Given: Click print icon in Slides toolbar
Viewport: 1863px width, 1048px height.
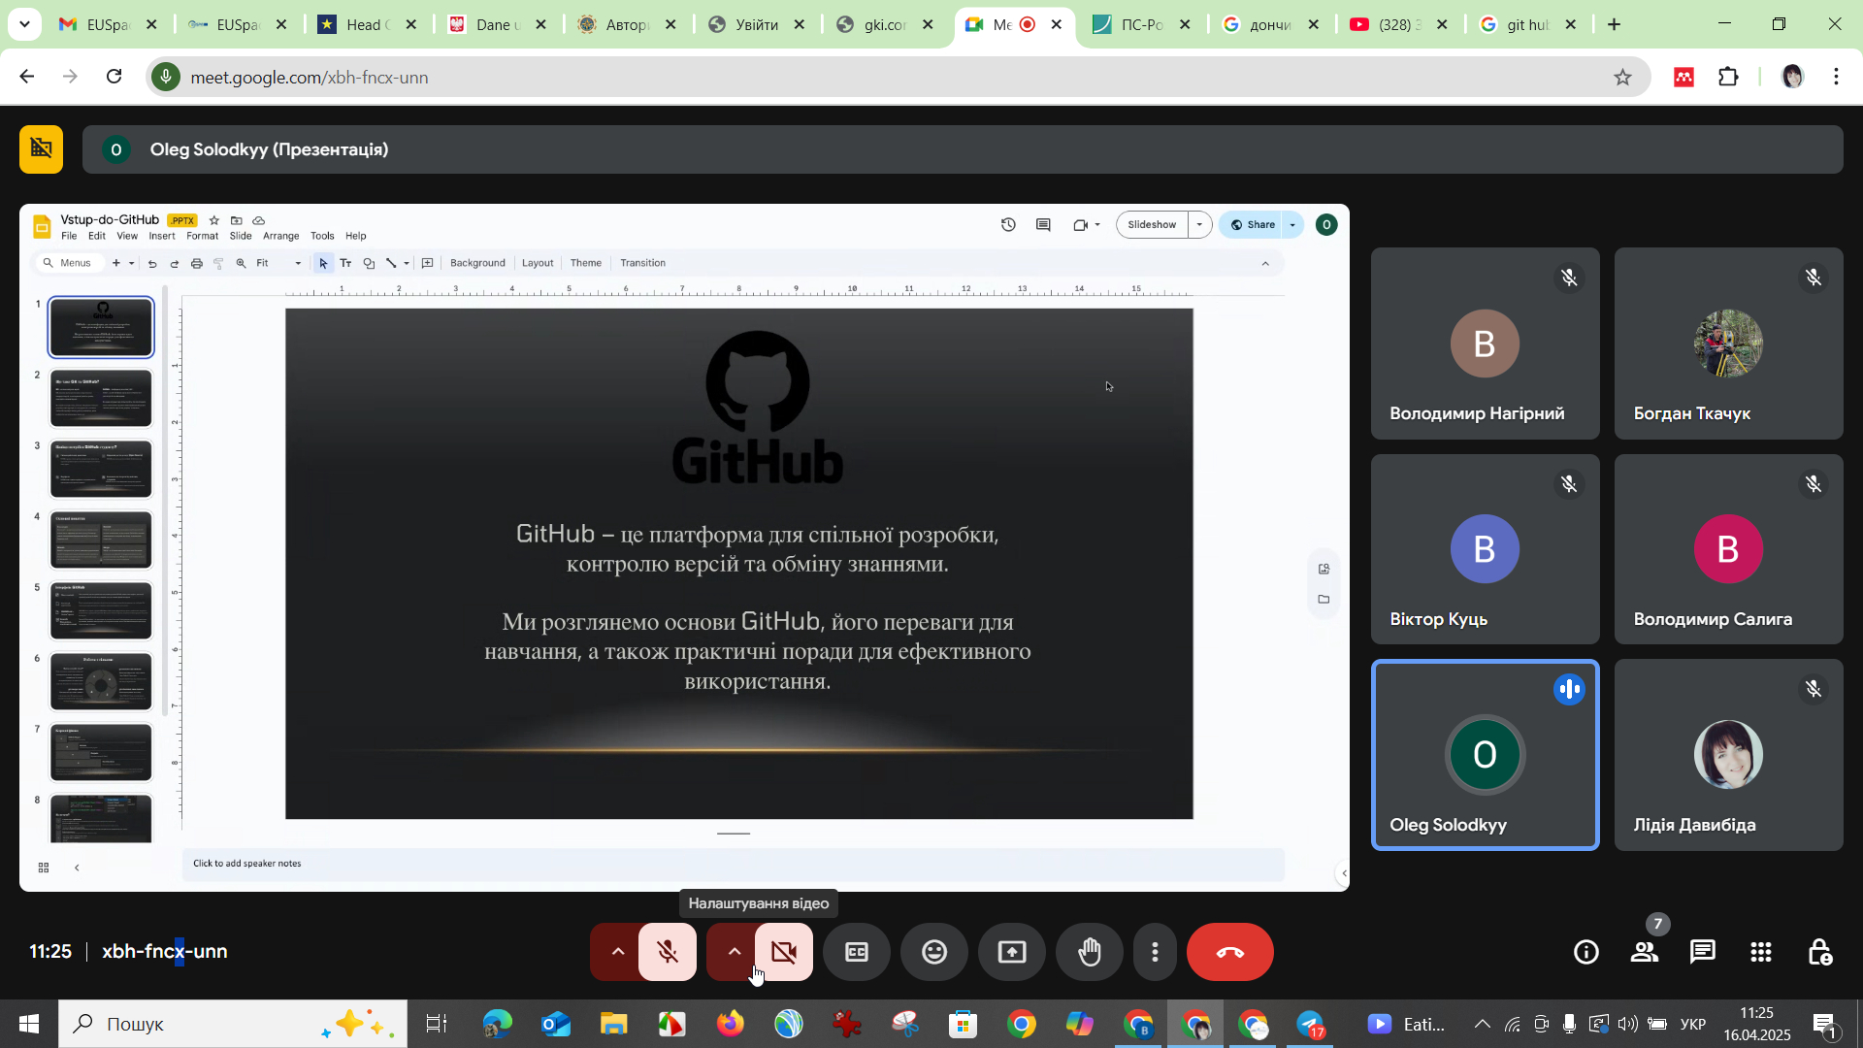Looking at the screenshot, I should [x=197, y=263].
